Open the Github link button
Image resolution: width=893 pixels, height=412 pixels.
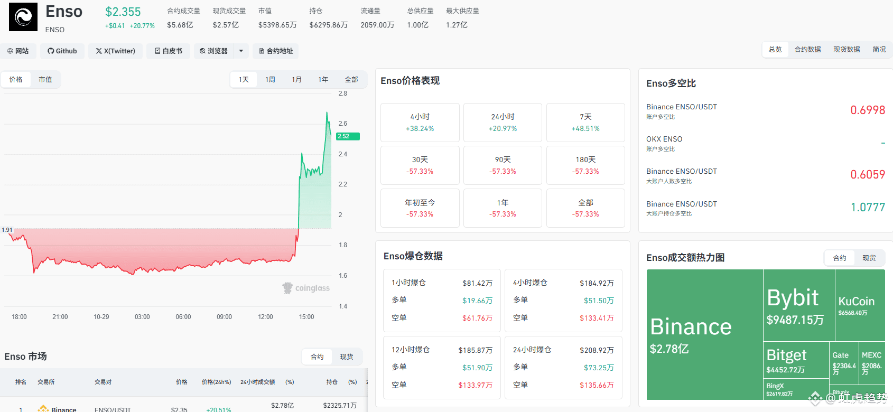[x=62, y=51]
